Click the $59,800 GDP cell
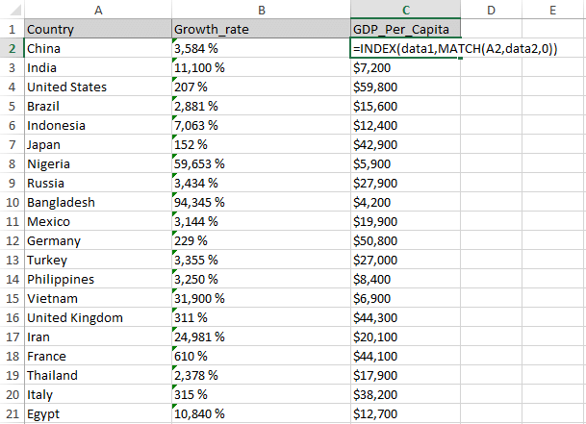Image resolution: width=586 pixels, height=424 pixels. (405, 87)
